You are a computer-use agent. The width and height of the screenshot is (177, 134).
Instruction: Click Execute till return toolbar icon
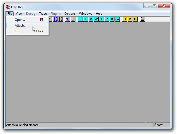pyautogui.click(x=60, y=19)
